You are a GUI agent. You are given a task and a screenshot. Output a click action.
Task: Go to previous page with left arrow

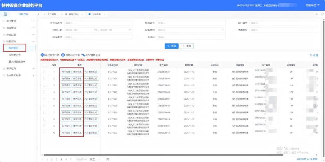(42, 160)
